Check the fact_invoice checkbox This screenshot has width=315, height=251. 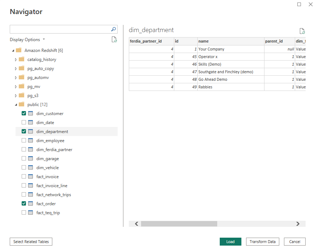(24, 176)
